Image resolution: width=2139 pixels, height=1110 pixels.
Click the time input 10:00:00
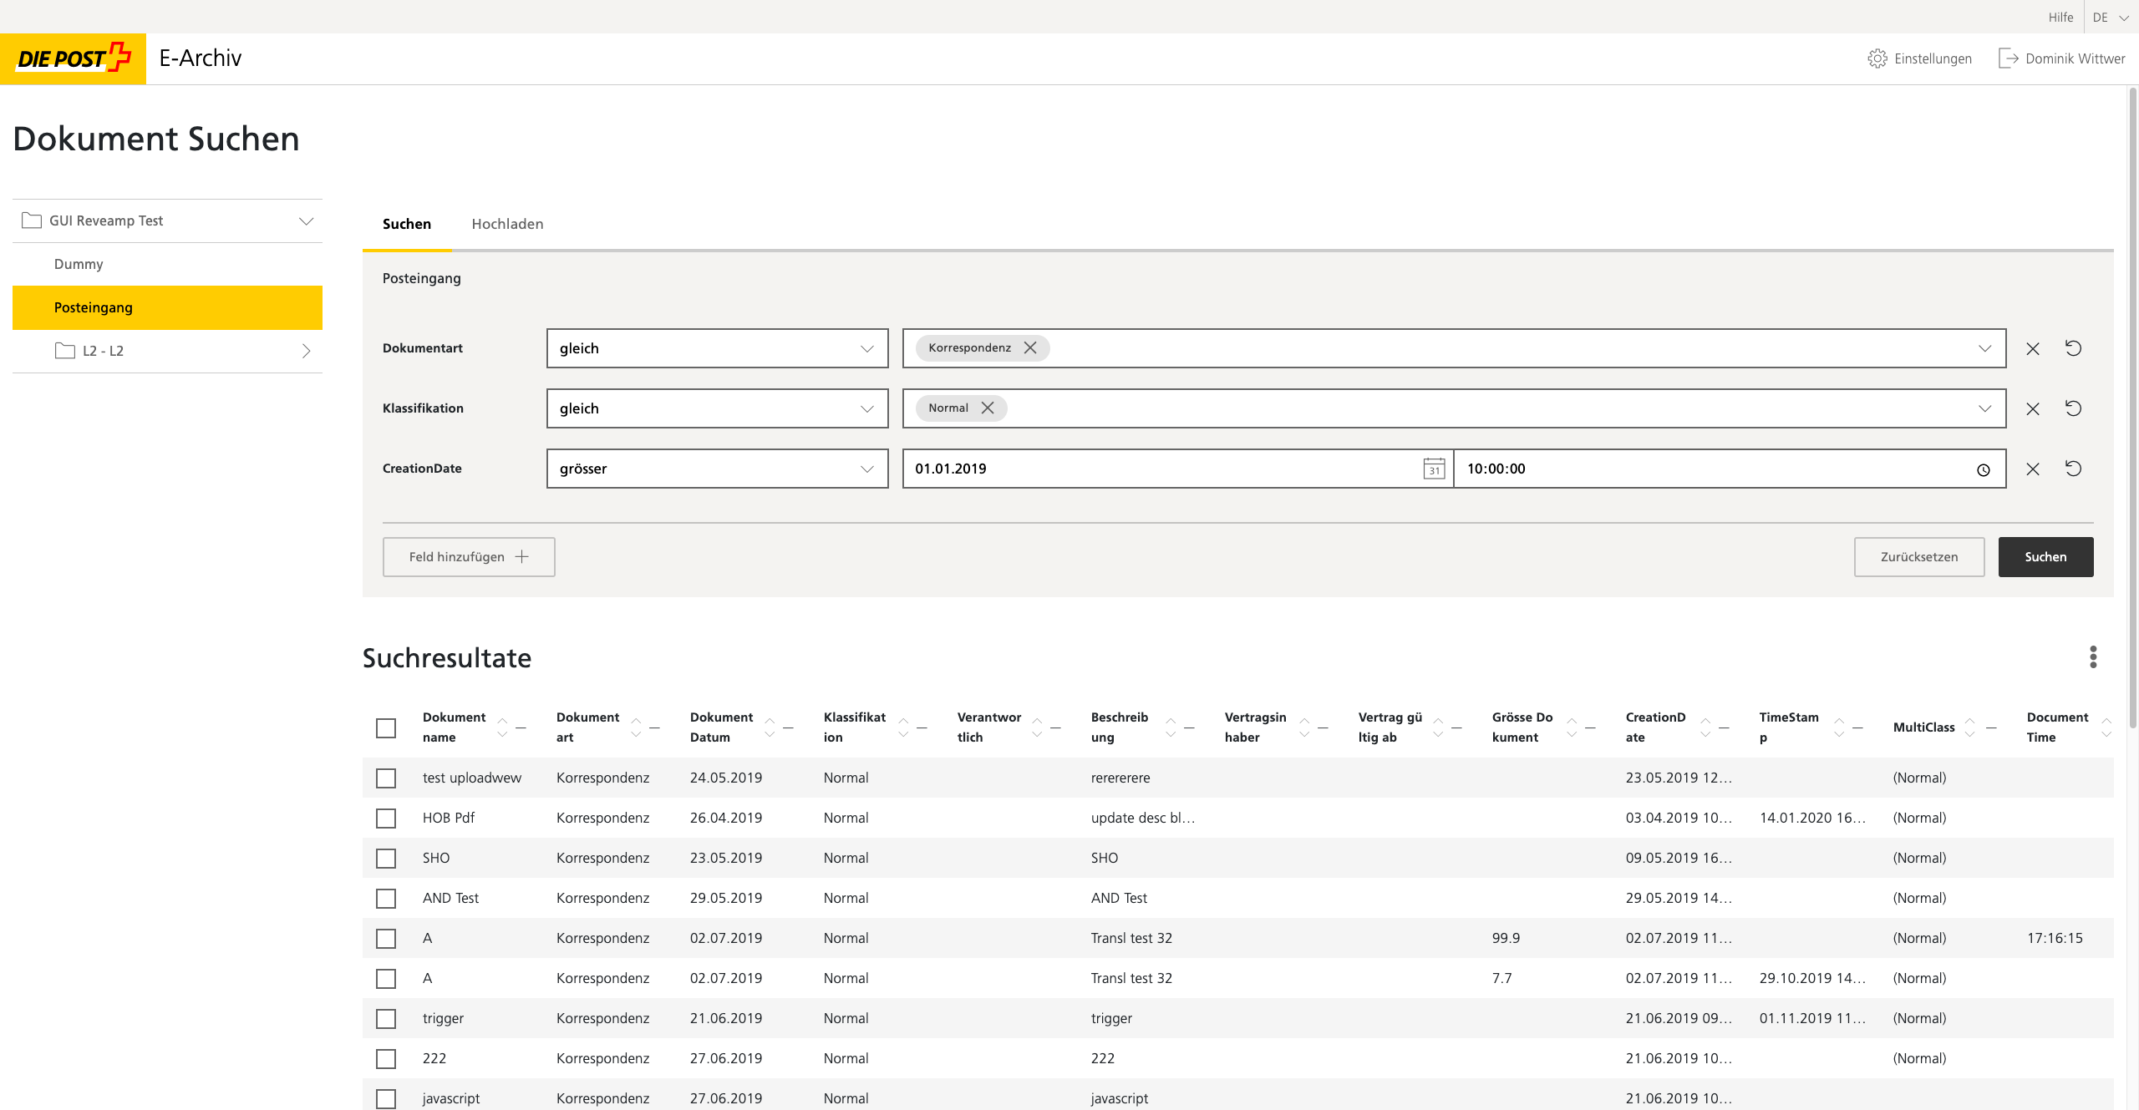[x=1730, y=469]
